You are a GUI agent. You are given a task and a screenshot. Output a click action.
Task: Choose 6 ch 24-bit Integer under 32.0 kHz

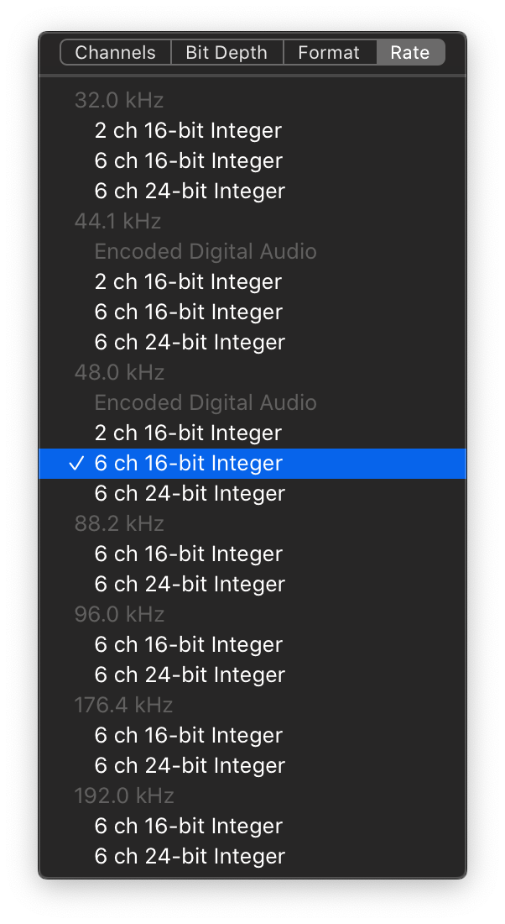(x=190, y=191)
